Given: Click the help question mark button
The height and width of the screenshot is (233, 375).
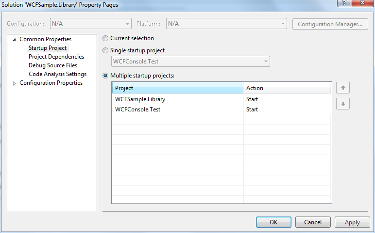Looking at the screenshot, I should [x=344, y=3].
